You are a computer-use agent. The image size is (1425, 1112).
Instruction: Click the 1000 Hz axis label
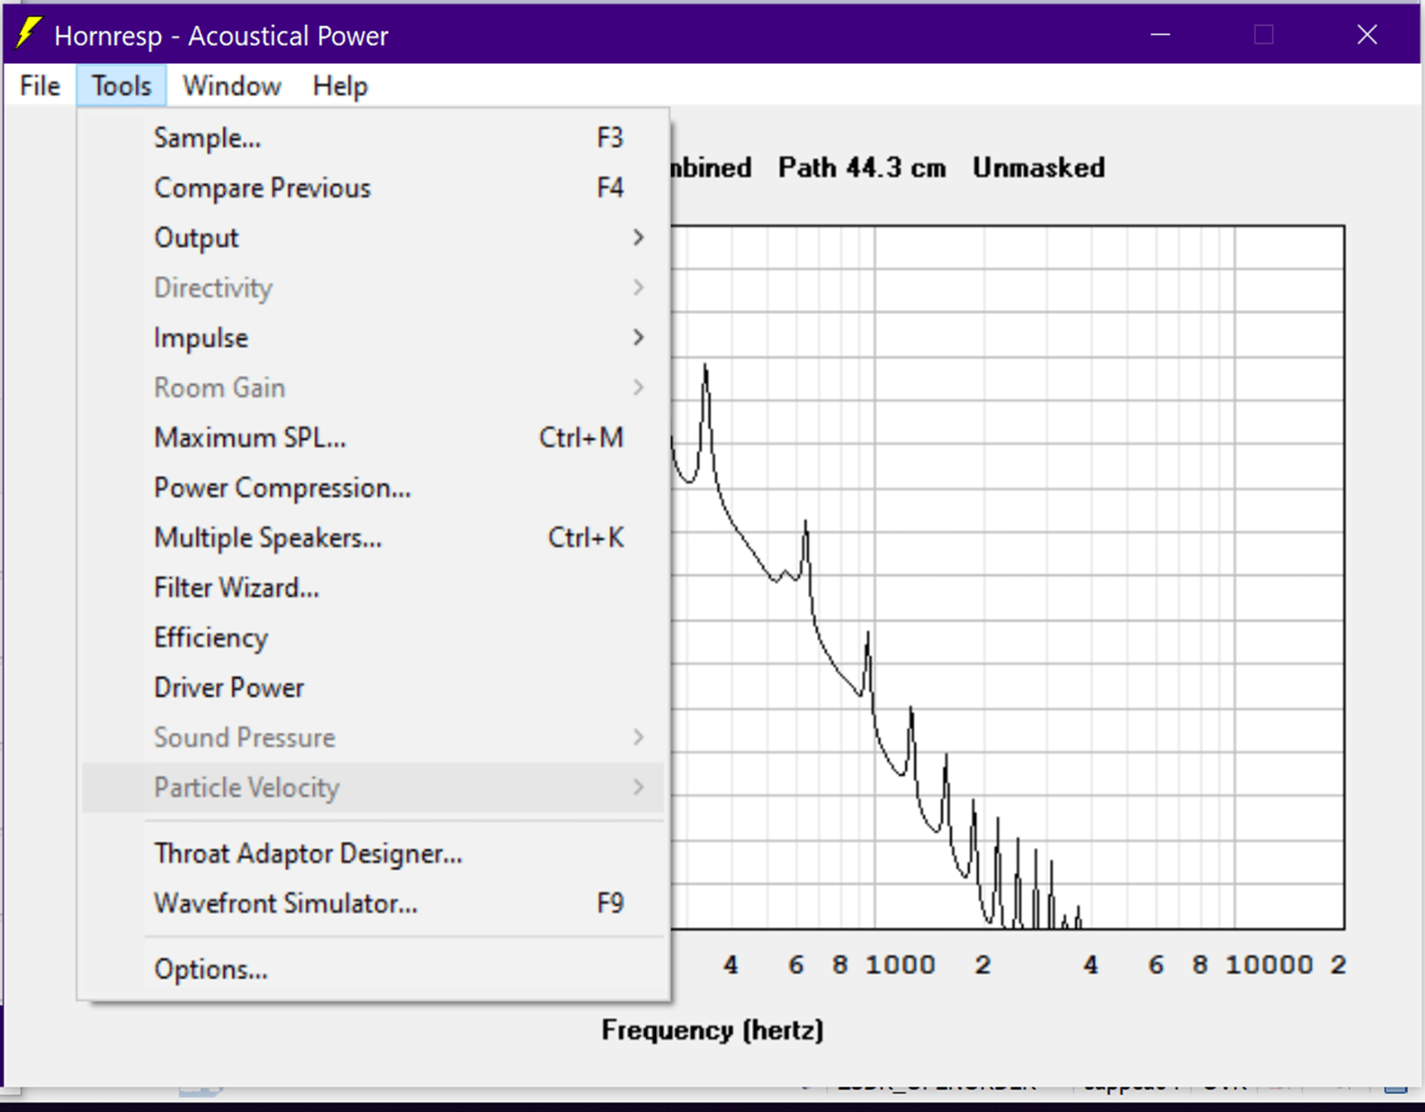900,964
